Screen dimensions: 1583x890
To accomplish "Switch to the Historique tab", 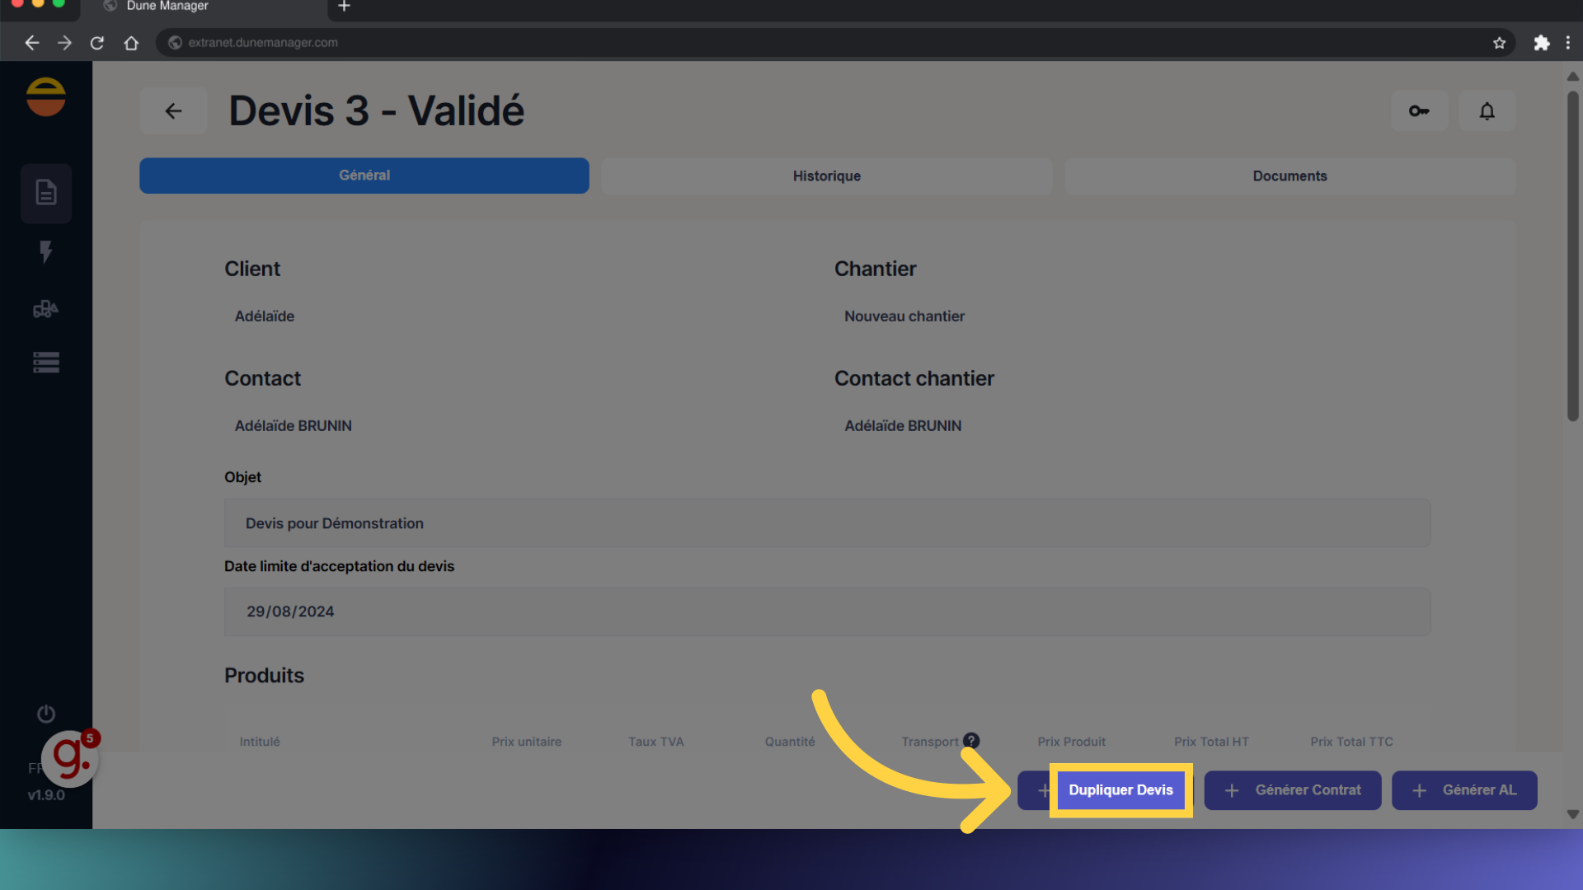I will coord(826,176).
